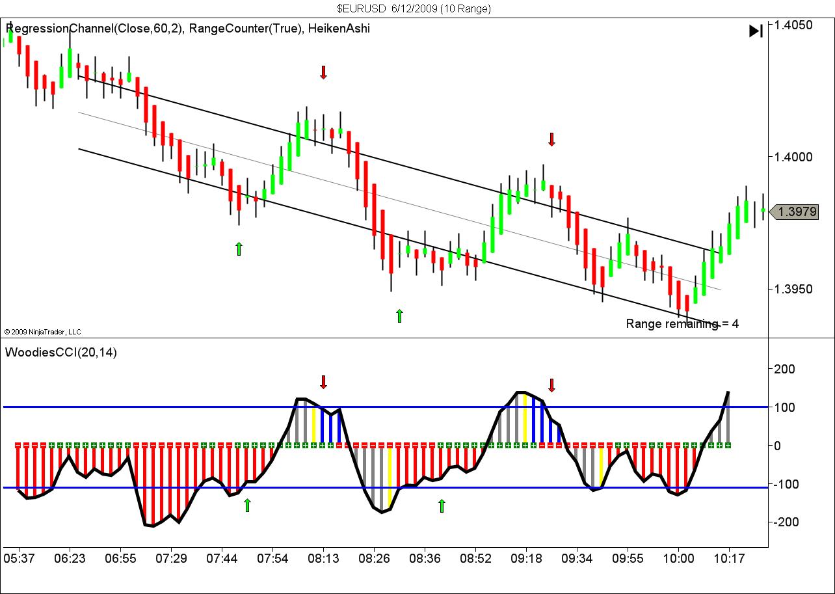Click the 08:52 time axis label
This screenshot has width=835, height=594.
pyautogui.click(x=475, y=558)
